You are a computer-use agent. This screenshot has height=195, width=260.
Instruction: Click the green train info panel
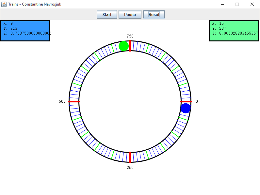tap(234, 31)
